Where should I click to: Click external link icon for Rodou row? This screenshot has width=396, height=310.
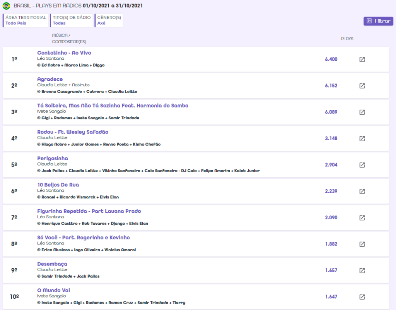(x=362, y=139)
